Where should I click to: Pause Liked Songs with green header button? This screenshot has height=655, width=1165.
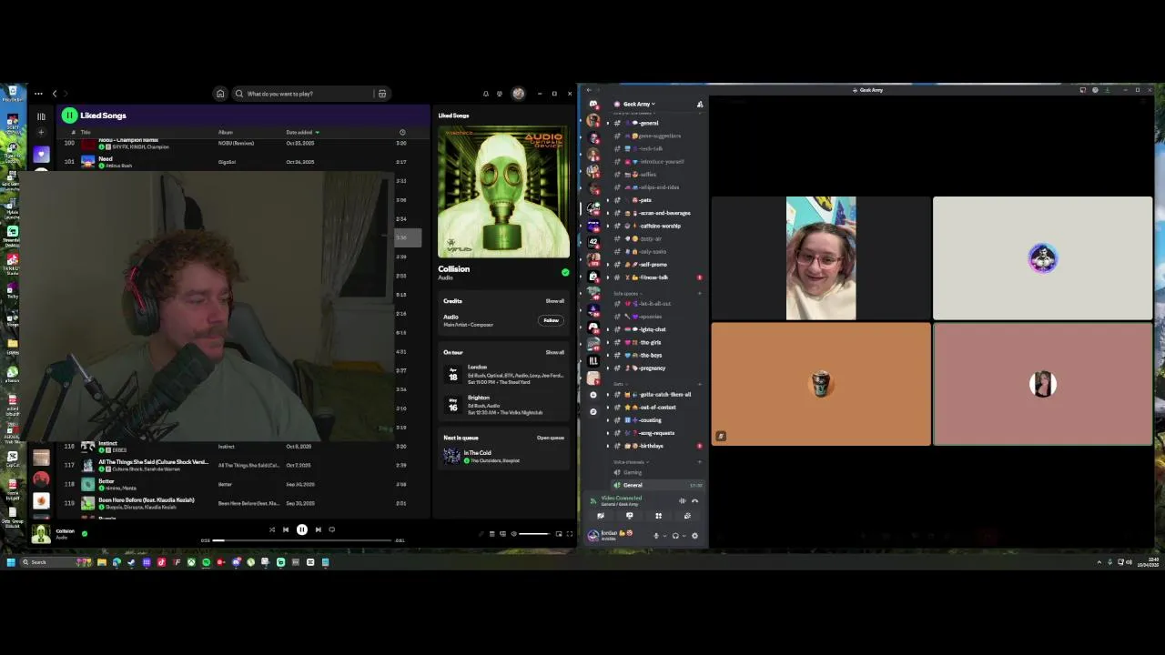69,116
